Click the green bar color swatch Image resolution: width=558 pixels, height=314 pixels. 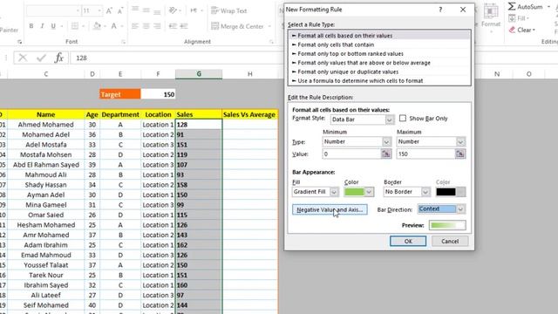tap(355, 192)
